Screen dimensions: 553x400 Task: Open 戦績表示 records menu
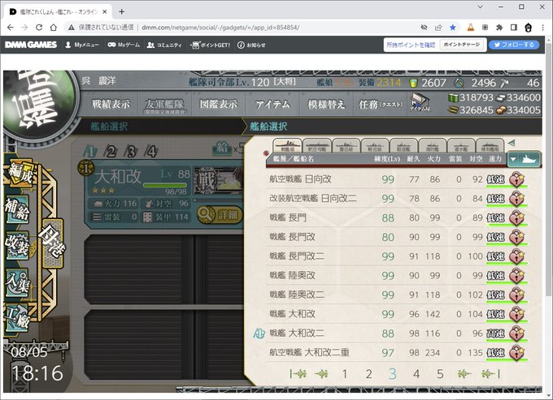tap(111, 104)
